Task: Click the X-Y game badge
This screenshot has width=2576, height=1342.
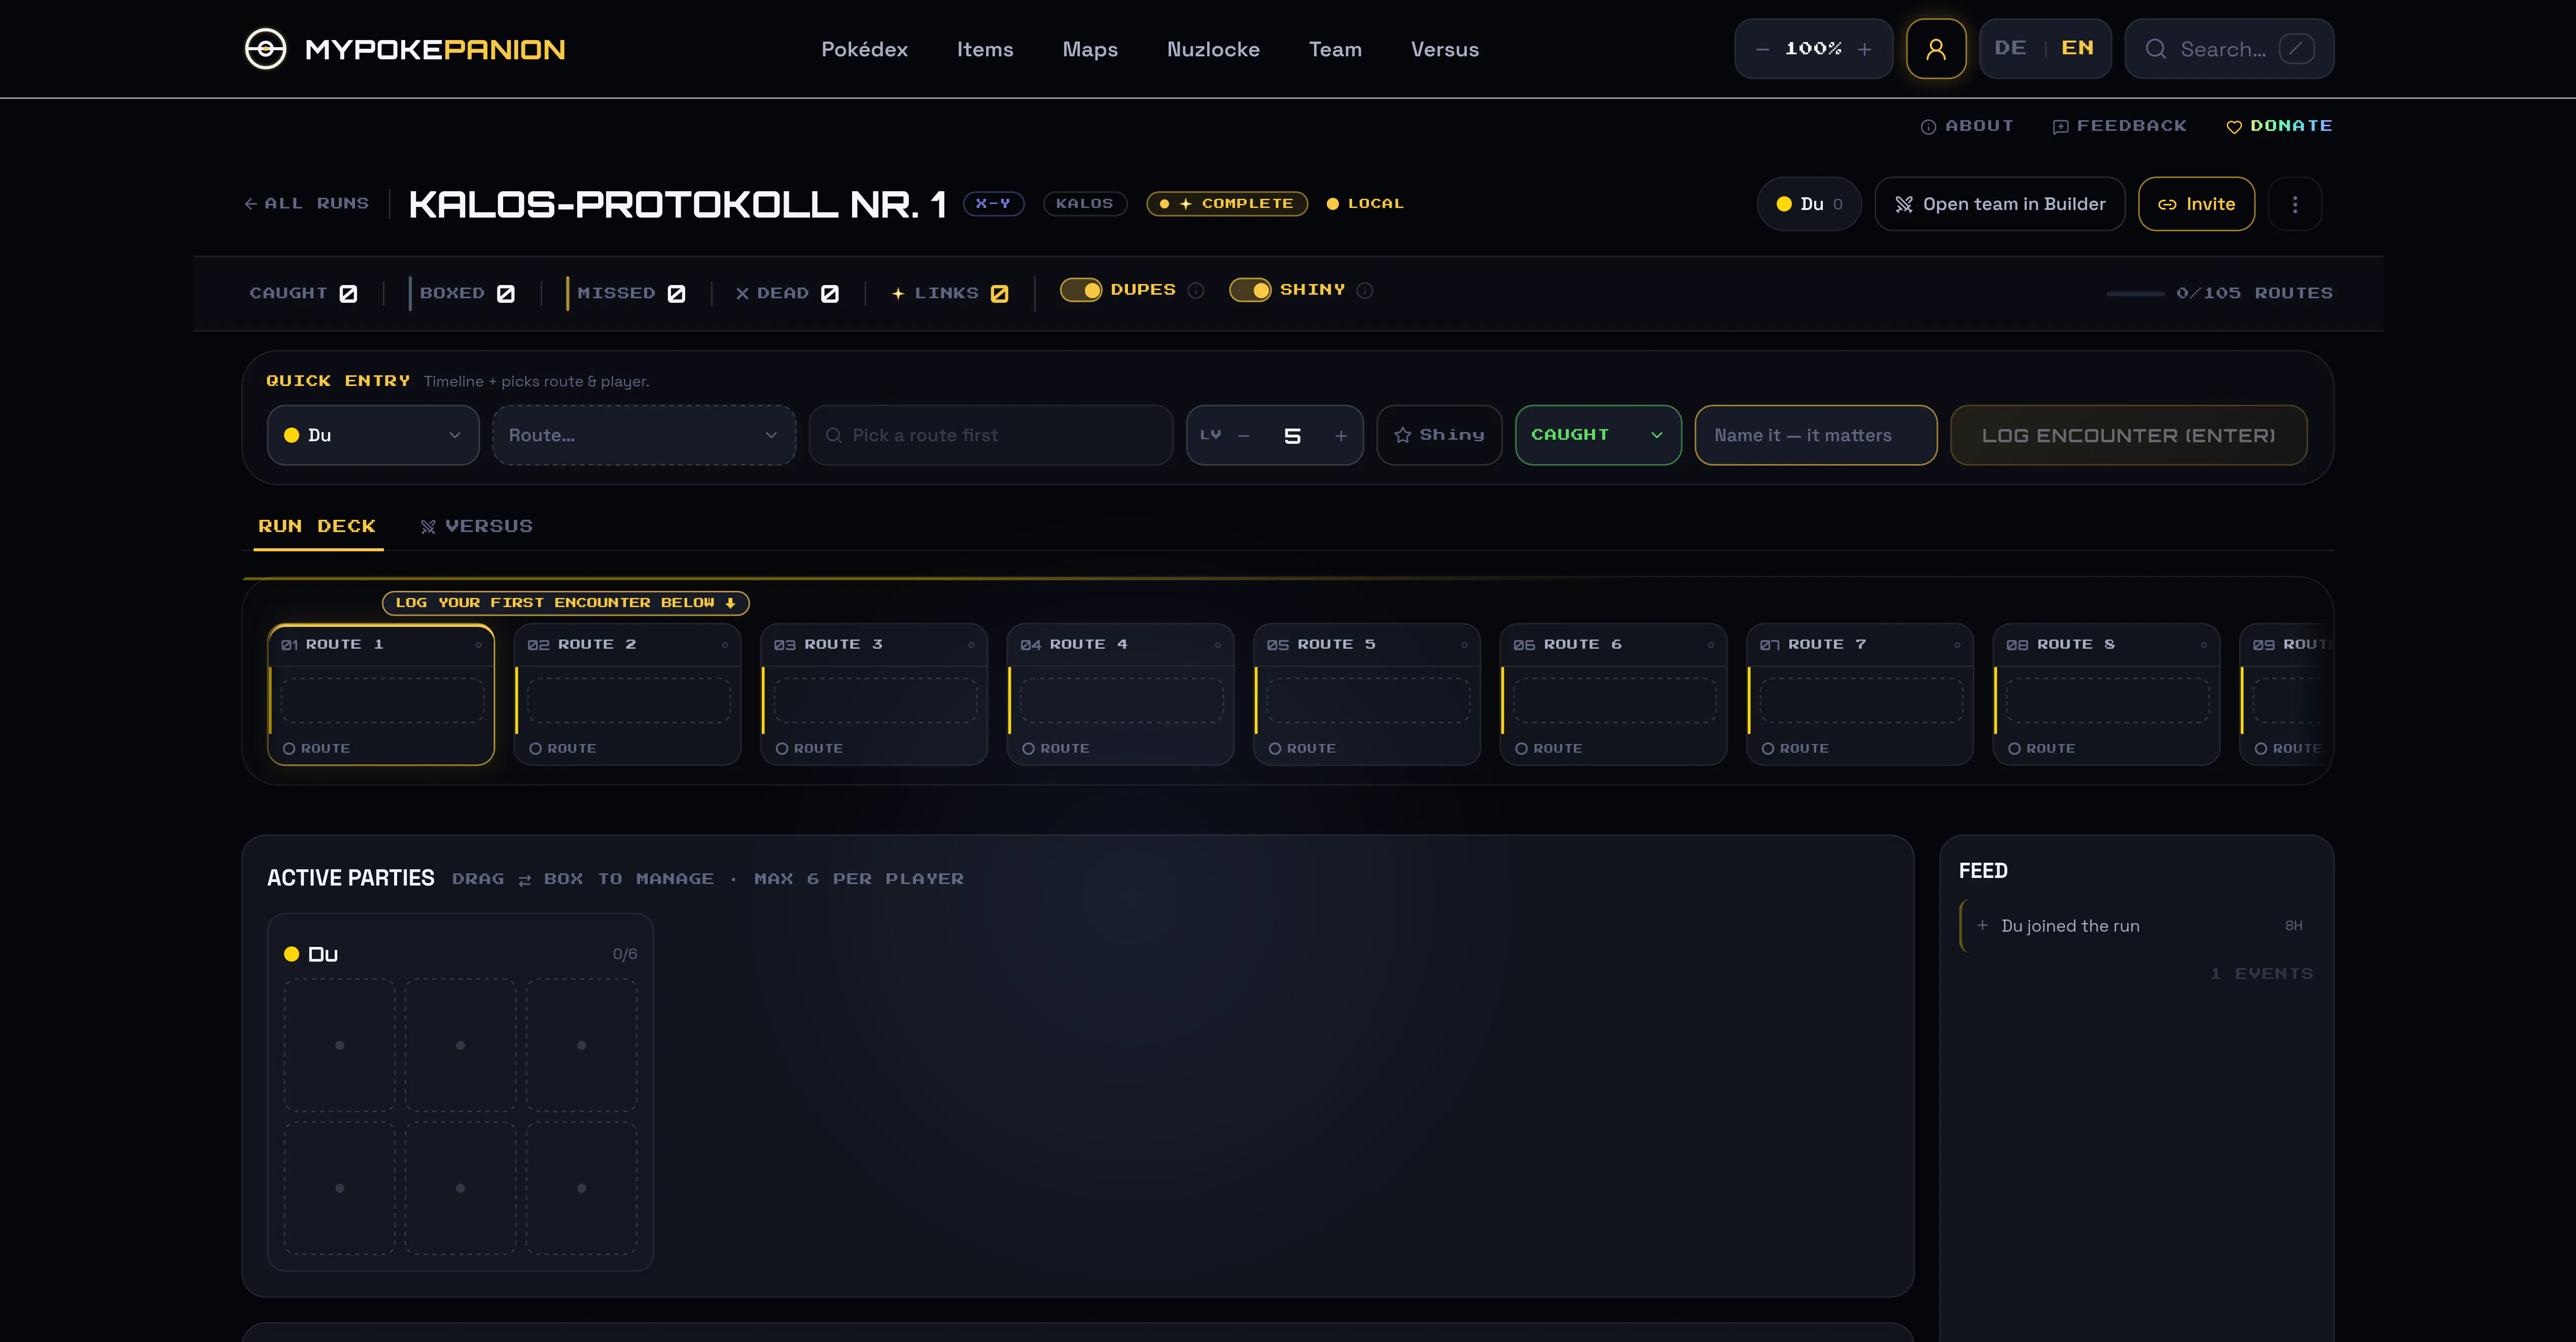Action: (x=993, y=204)
